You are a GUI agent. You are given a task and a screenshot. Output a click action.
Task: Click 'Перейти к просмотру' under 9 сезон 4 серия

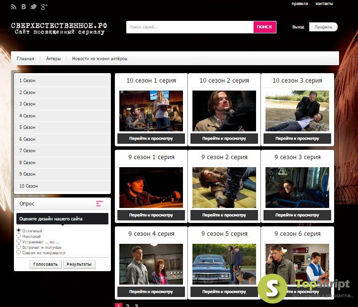[151, 292]
